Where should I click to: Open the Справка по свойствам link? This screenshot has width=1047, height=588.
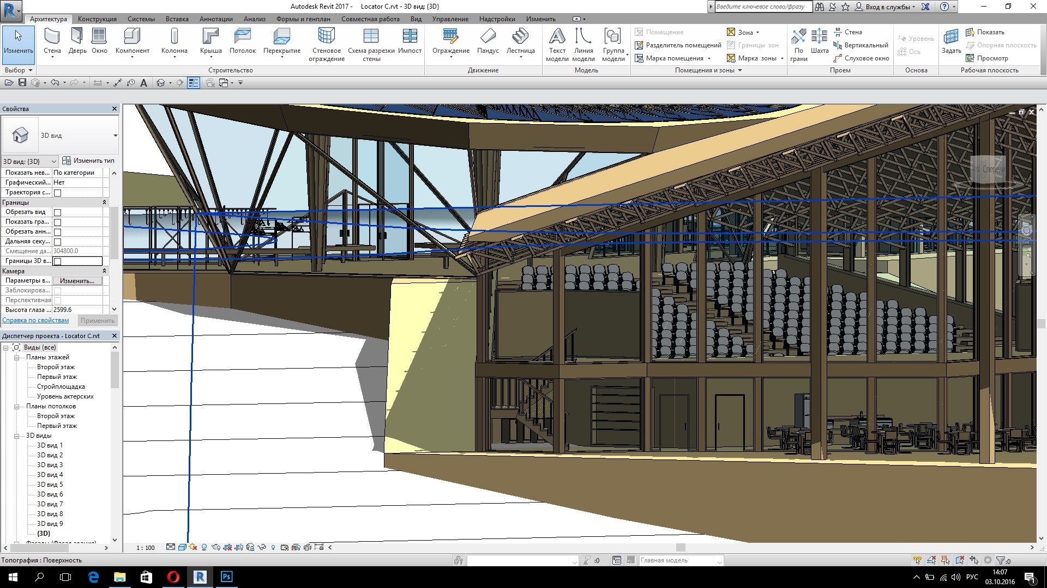[x=35, y=320]
